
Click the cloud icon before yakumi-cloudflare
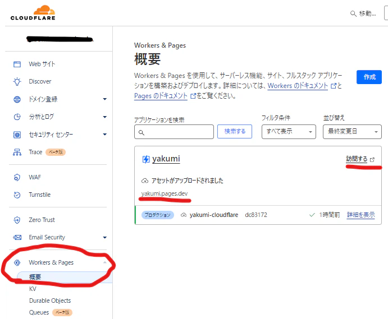[x=184, y=215]
